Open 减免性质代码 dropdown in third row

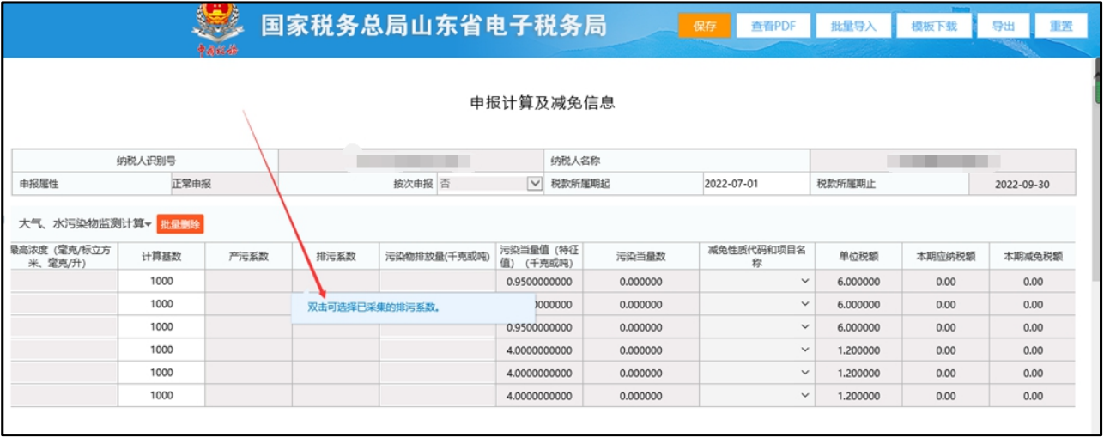[804, 327]
